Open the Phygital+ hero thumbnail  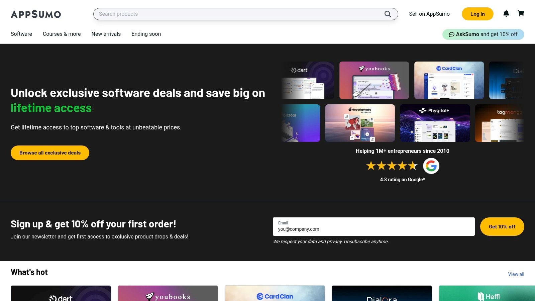click(x=435, y=123)
